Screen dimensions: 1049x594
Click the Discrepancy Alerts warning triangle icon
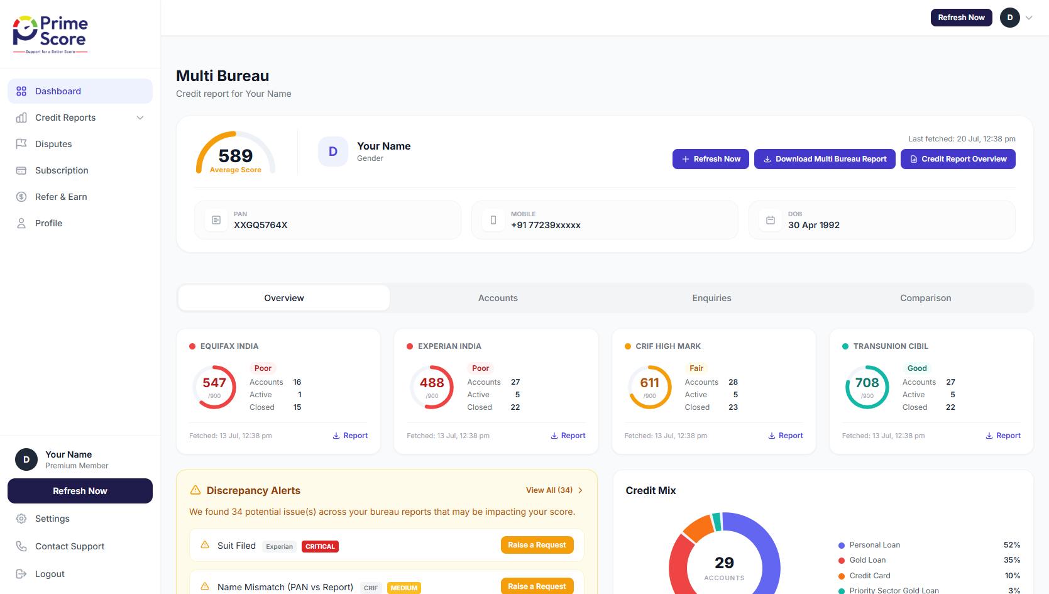coord(195,490)
